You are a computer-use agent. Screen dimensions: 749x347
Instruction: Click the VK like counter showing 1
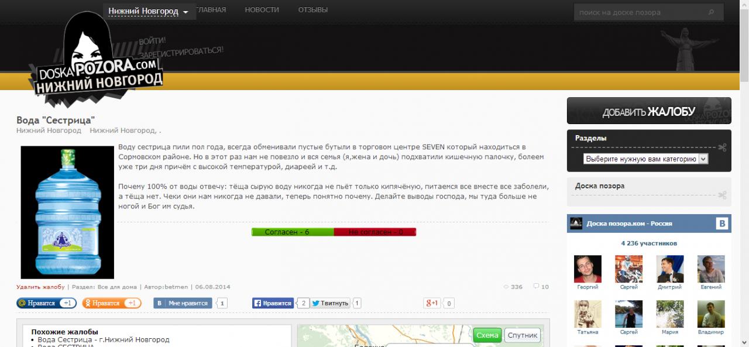pos(222,303)
